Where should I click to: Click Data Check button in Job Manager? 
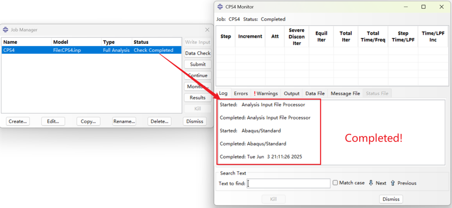[x=198, y=53]
